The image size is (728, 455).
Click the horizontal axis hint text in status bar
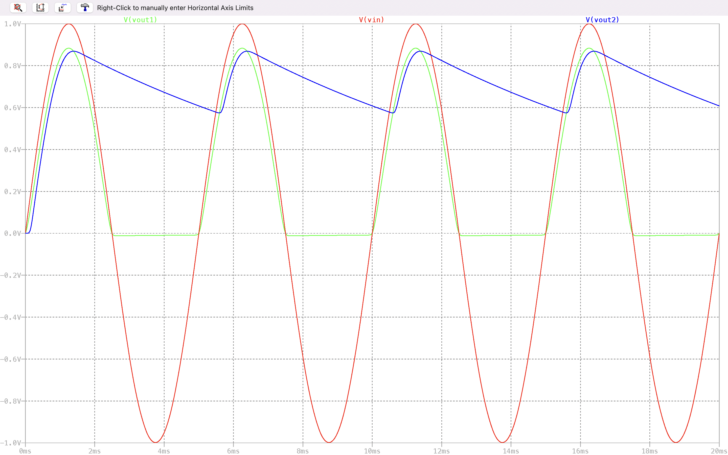175,8
